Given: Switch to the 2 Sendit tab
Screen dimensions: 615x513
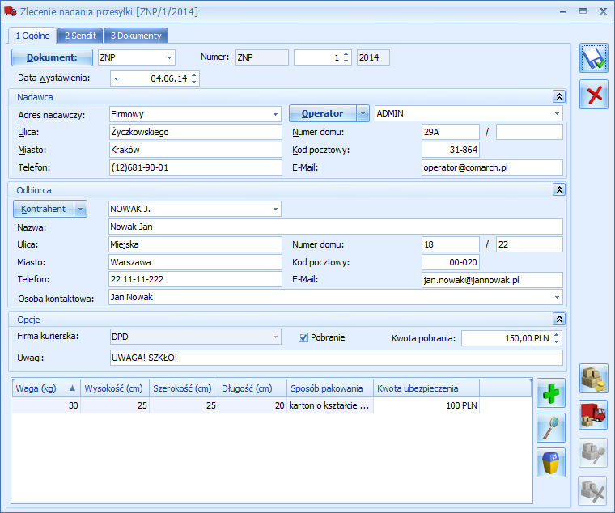Looking at the screenshot, I should (x=80, y=36).
